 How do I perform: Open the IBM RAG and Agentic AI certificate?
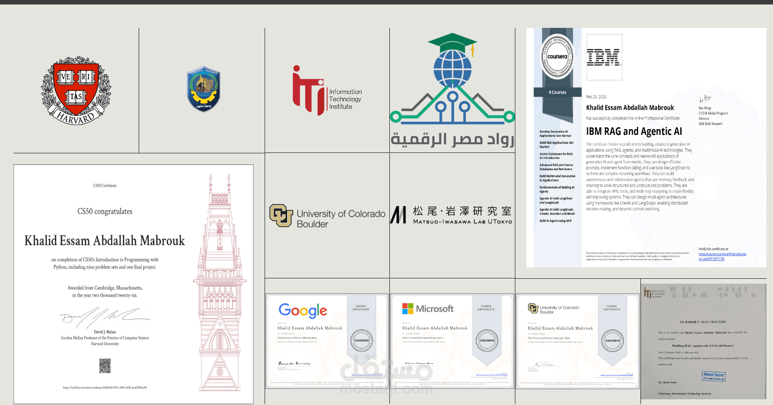[646, 148]
